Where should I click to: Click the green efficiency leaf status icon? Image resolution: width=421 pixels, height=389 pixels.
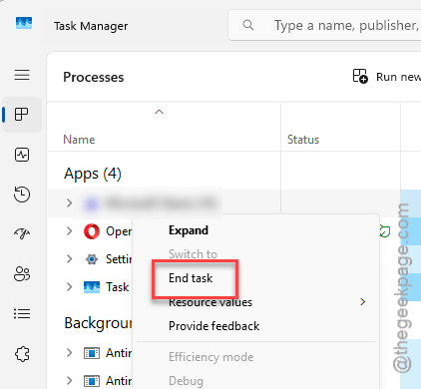pyautogui.click(x=384, y=231)
